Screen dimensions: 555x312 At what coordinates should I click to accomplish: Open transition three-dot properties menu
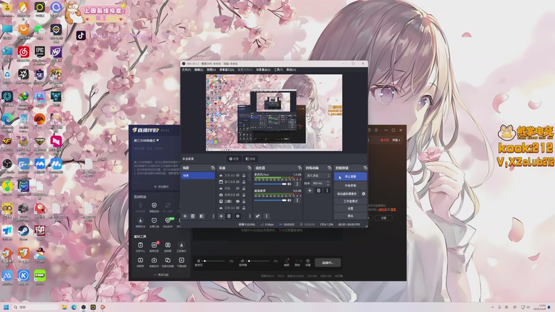coord(327,191)
